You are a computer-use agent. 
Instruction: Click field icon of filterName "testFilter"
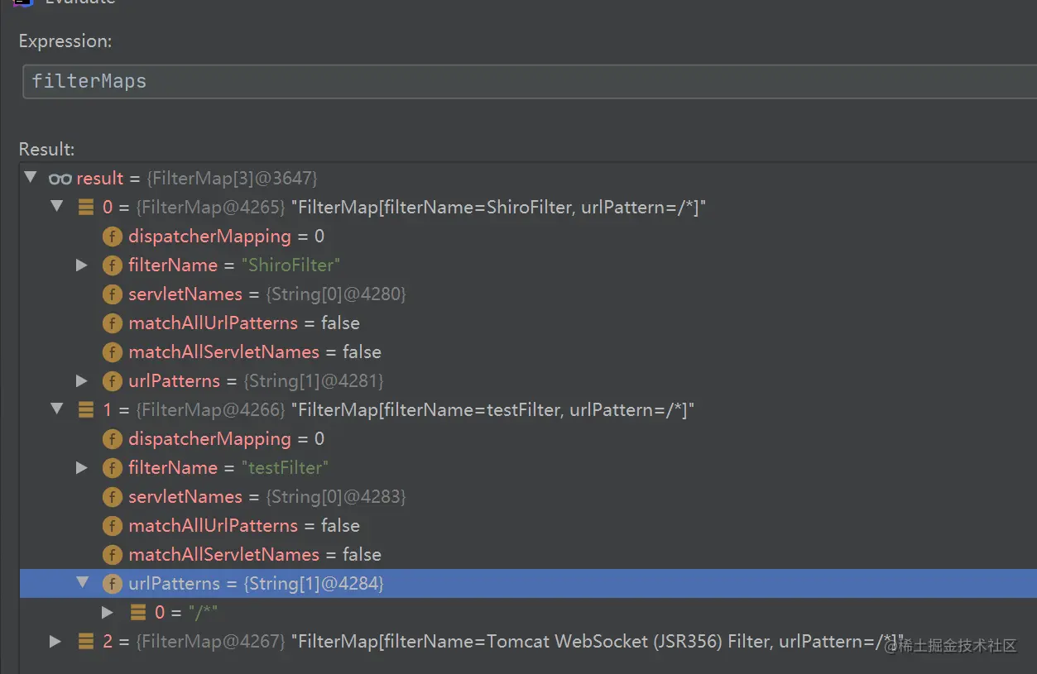click(x=113, y=468)
